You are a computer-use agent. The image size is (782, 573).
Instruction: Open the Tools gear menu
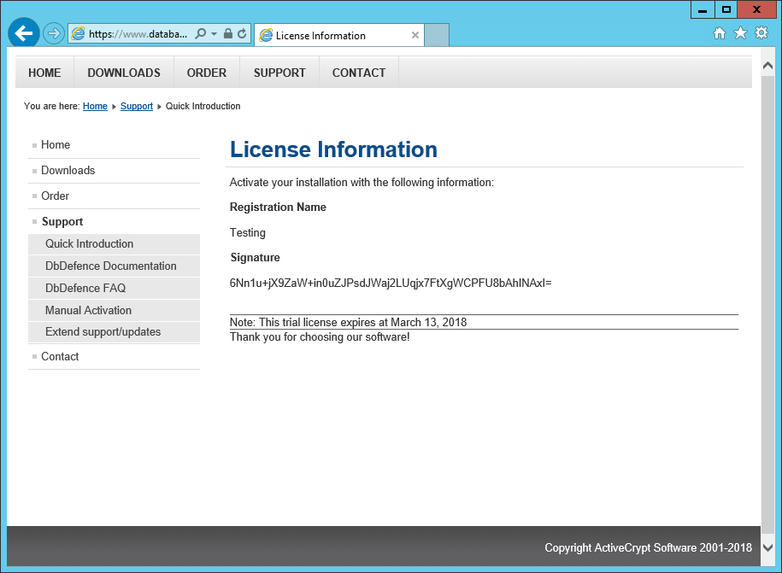pyautogui.click(x=761, y=33)
